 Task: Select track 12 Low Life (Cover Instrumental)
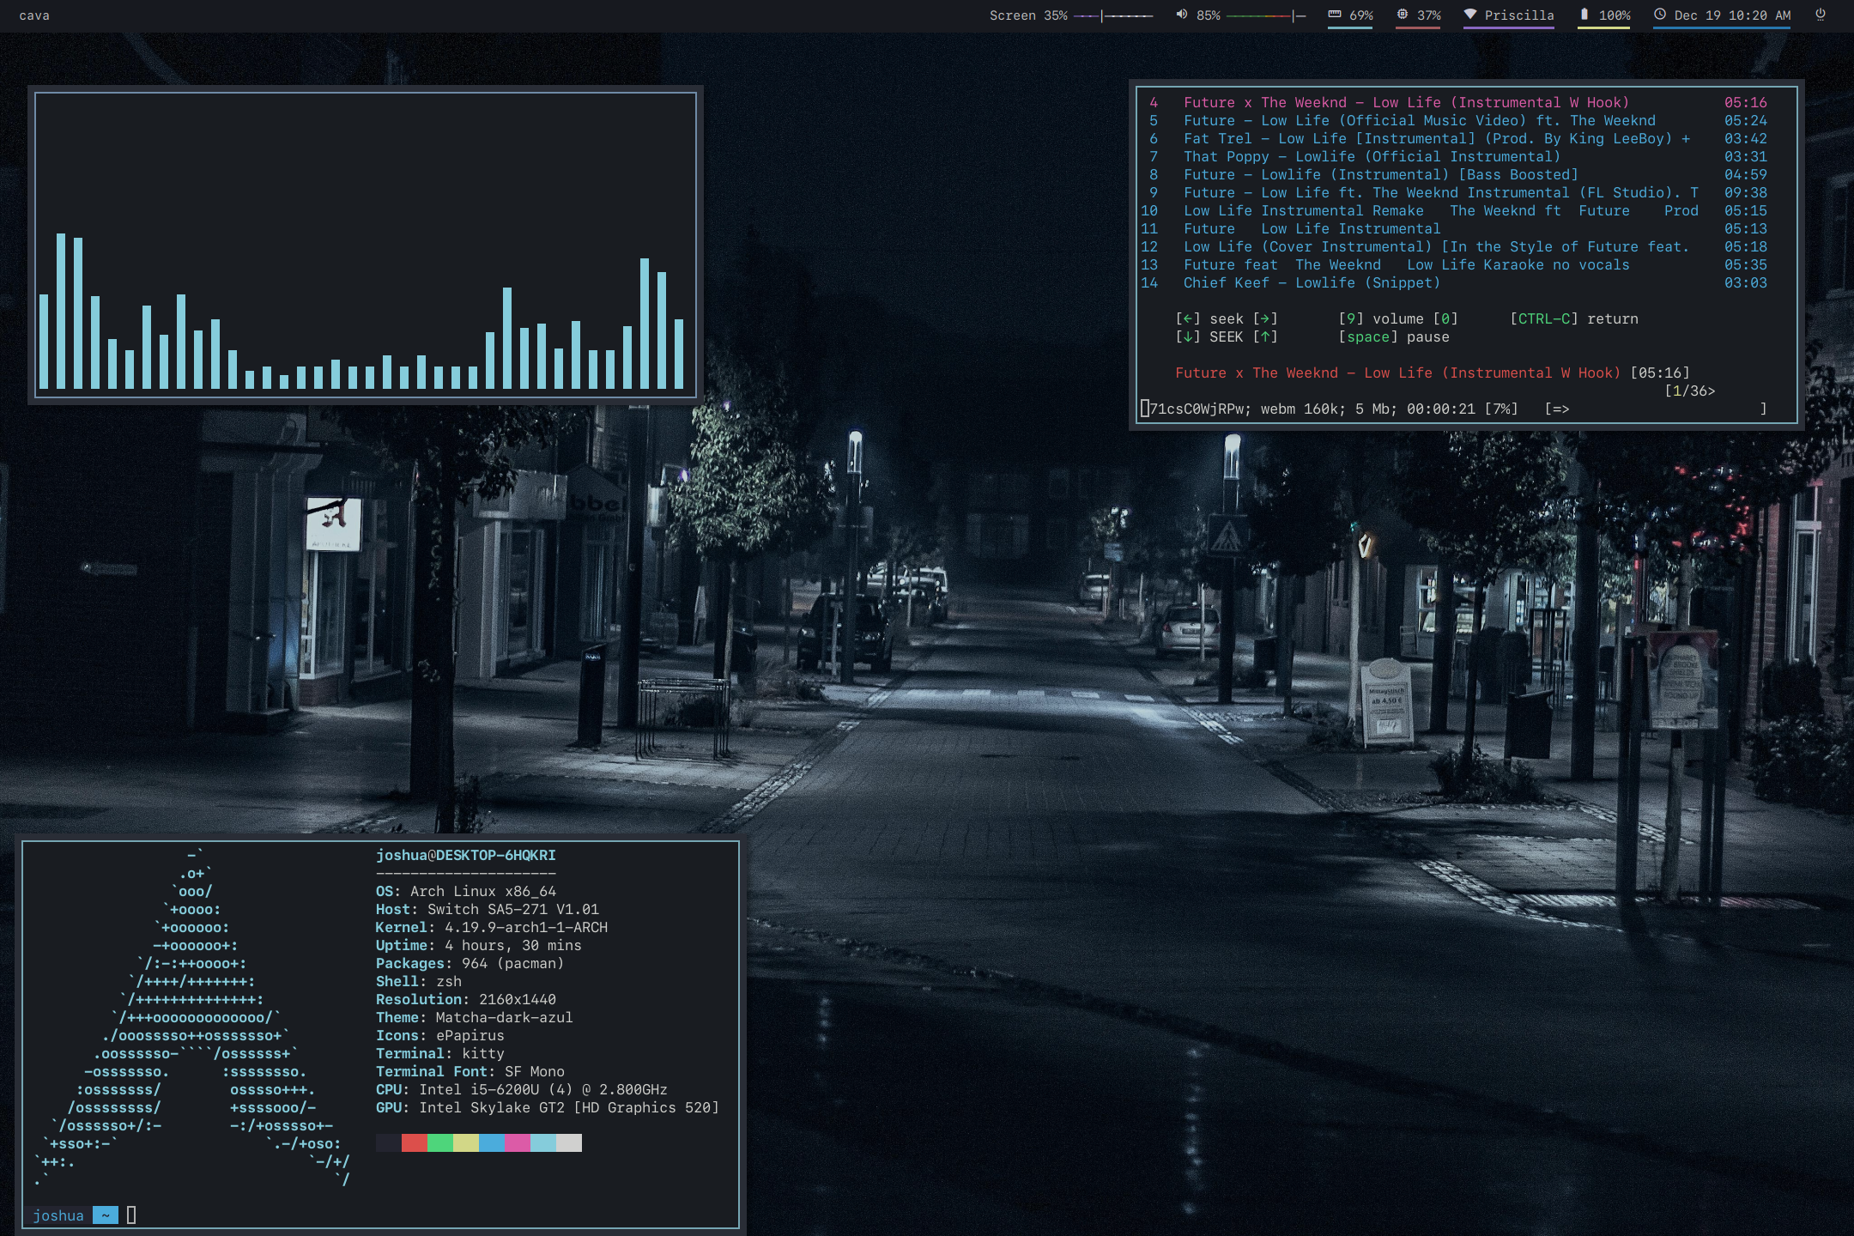point(1454,247)
